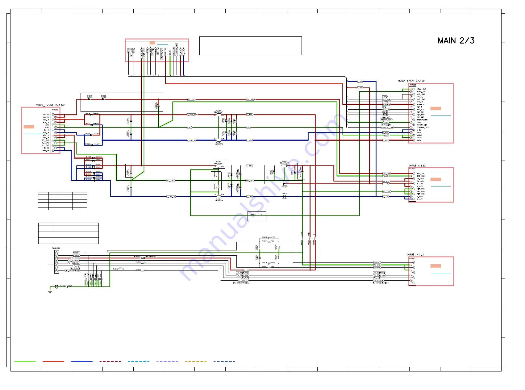Click the R4841 100-ohm resistor
Image resolution: width=525 pixels, height=390 pixels.
269,242
